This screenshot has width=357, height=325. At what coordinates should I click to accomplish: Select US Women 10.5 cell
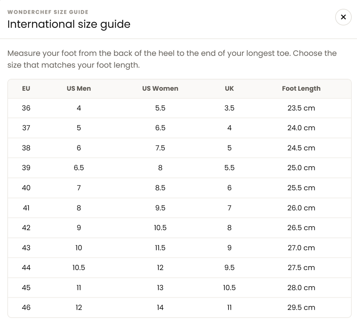coord(160,228)
